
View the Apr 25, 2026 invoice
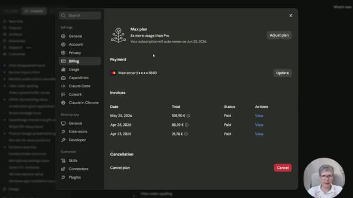[x=259, y=125]
